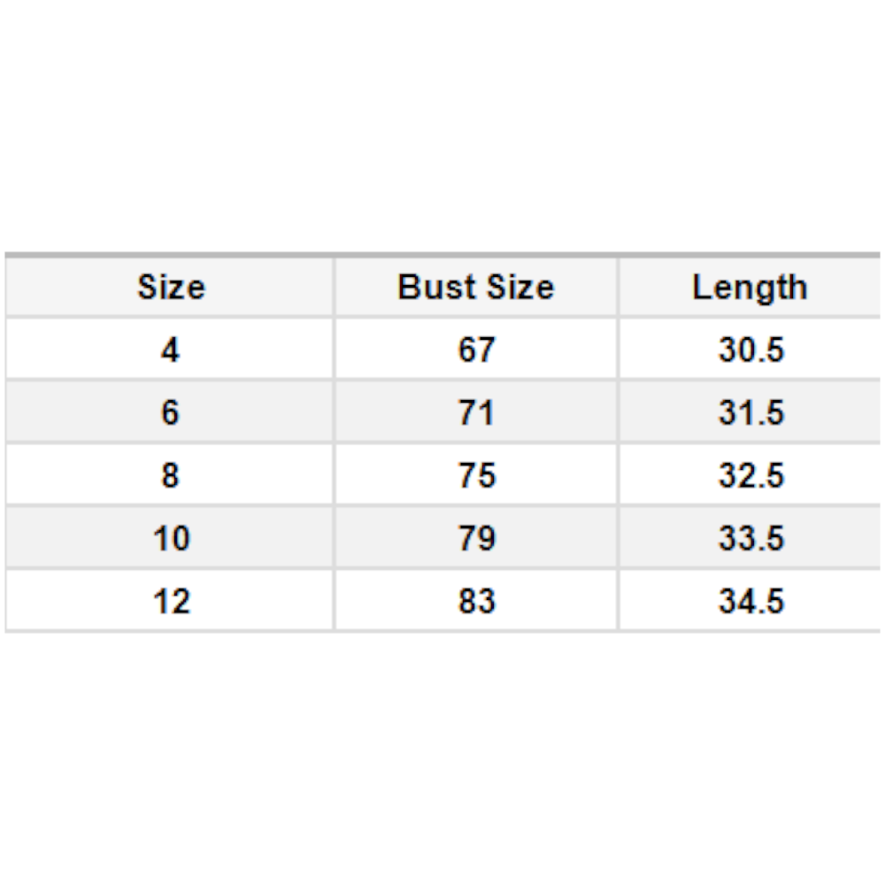Select length value 34.5

click(x=750, y=601)
